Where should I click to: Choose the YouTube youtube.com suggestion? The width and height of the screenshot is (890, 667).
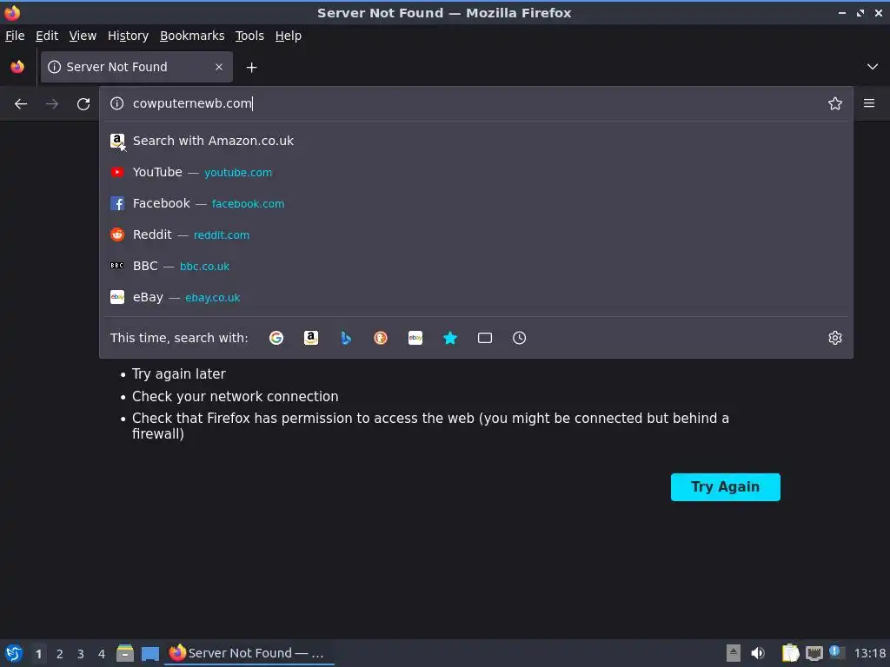pyautogui.click(x=476, y=172)
